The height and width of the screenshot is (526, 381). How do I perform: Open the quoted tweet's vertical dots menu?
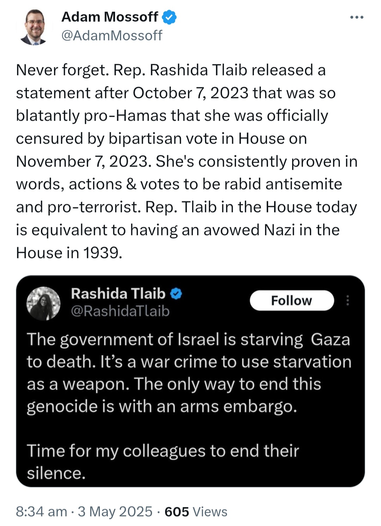[348, 300]
